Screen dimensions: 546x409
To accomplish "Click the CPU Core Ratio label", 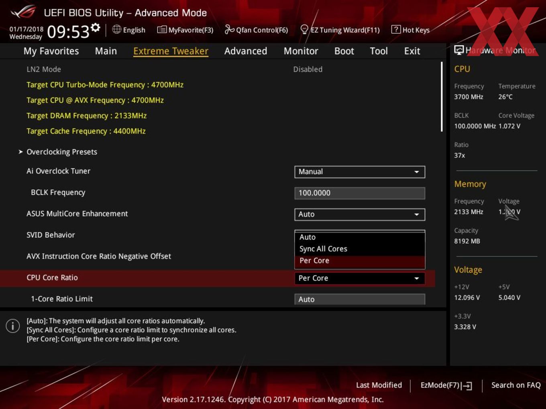I will click(52, 277).
